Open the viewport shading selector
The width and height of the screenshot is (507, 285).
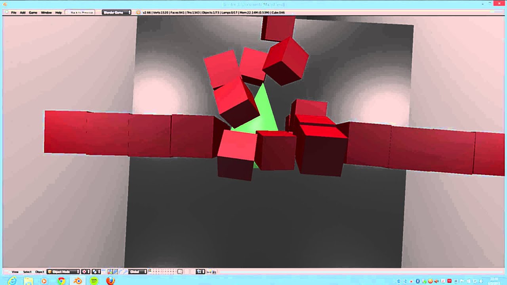85,272
